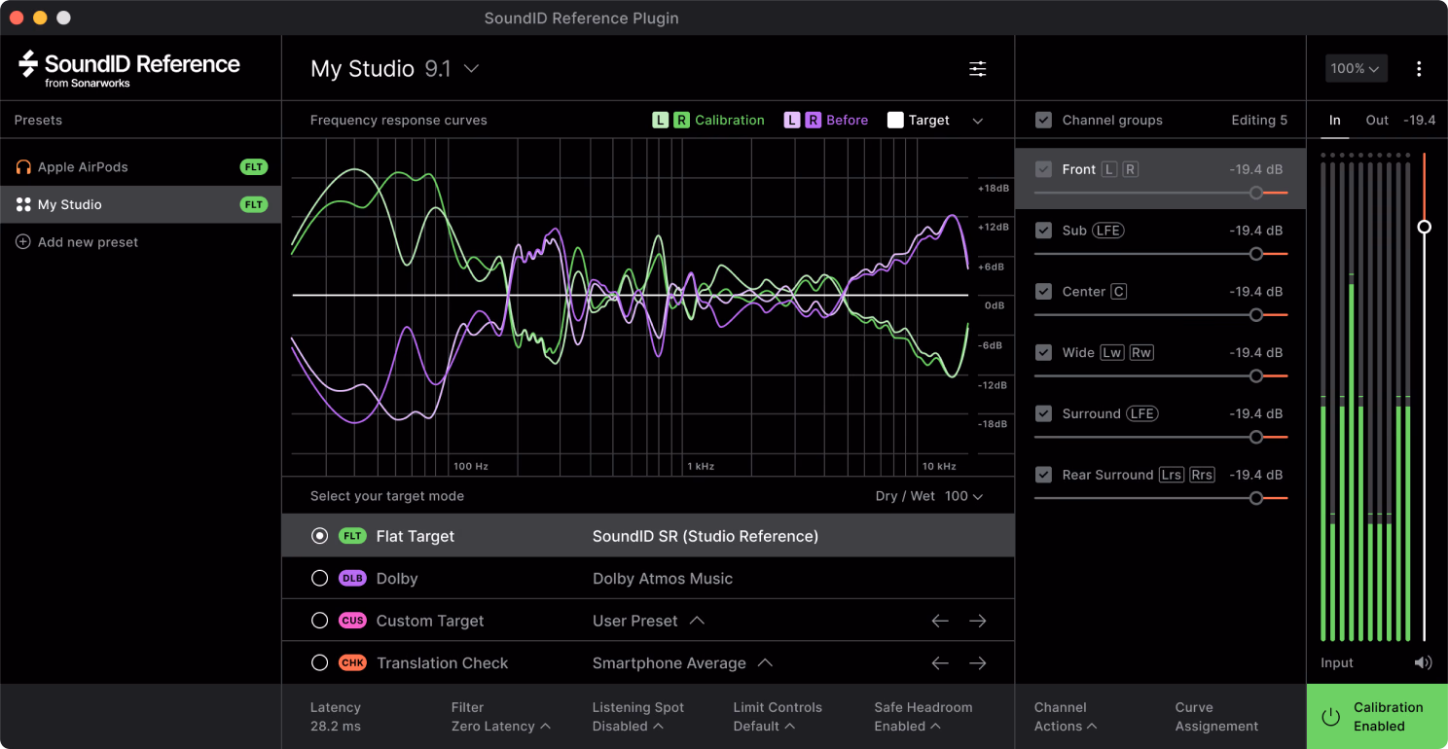Open the Listening Spot Disabled menu
The image size is (1448, 749).
638,717
